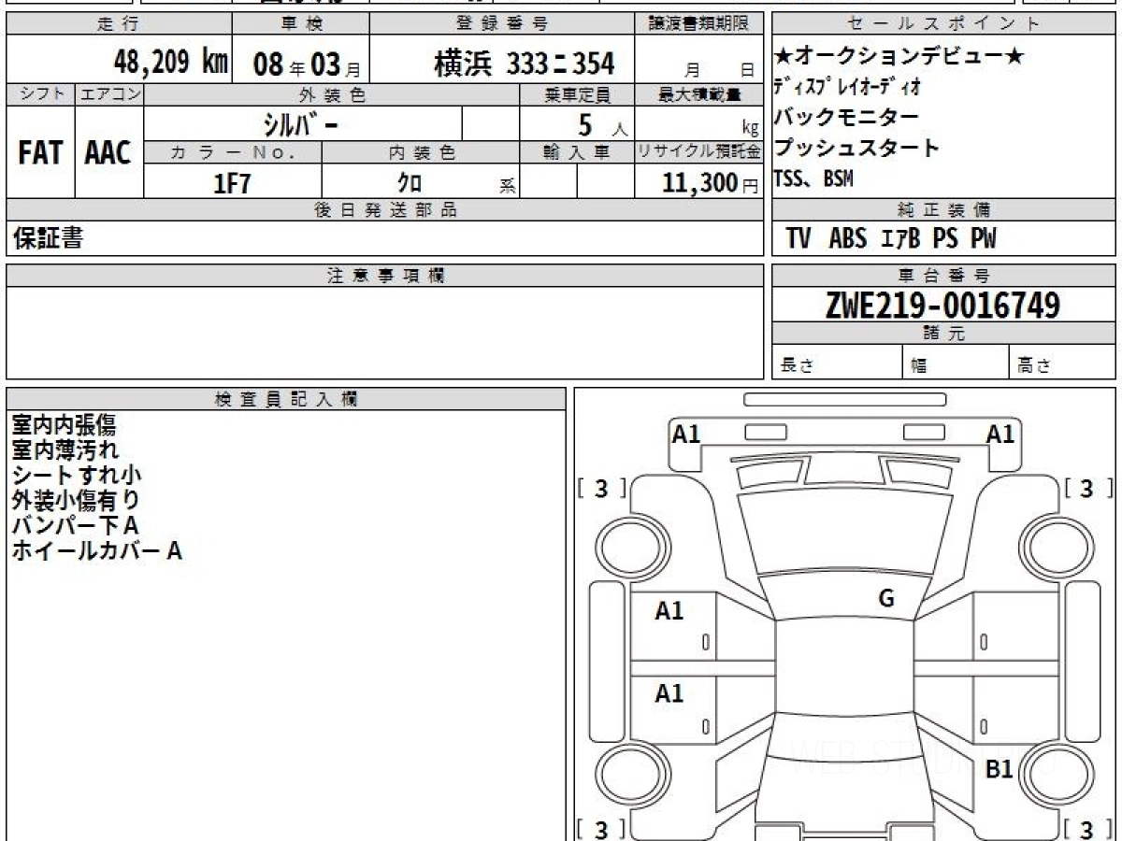Click the セールスポイント header

(944, 24)
